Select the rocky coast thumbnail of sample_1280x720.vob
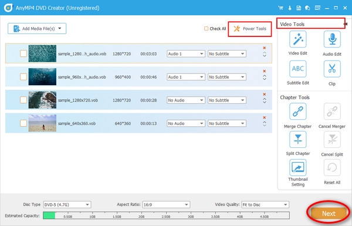The height and width of the screenshot is (226, 352). (x=42, y=100)
